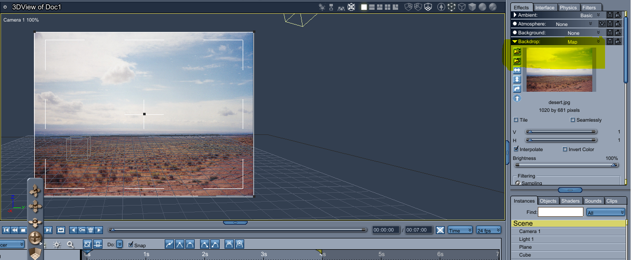The height and width of the screenshot is (260, 631).
Task: Enable the Invert Color checkbox
Action: click(x=565, y=149)
